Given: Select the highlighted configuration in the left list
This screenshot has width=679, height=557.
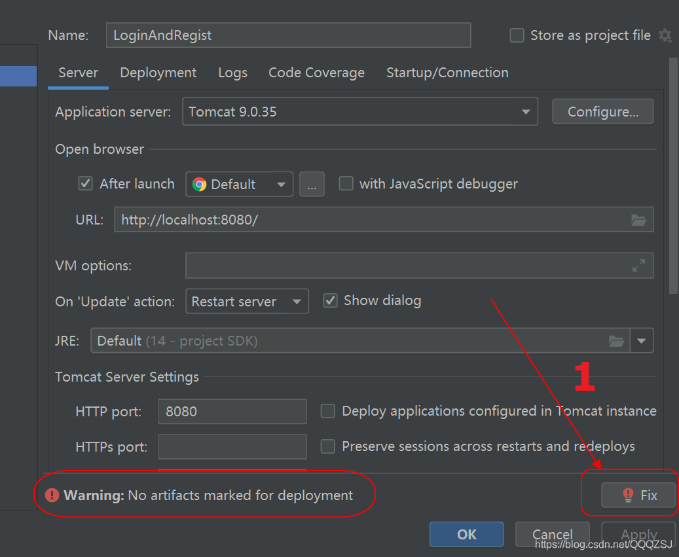Looking at the screenshot, I should click(18, 76).
